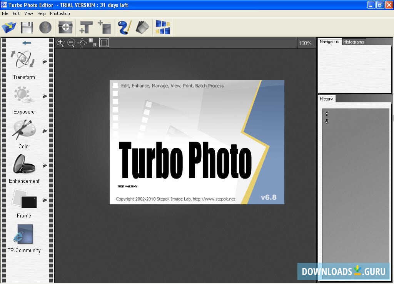This screenshot has height=284, width=394.
Task: Open the batch process blue tiles toolbar icon
Action: click(x=162, y=27)
